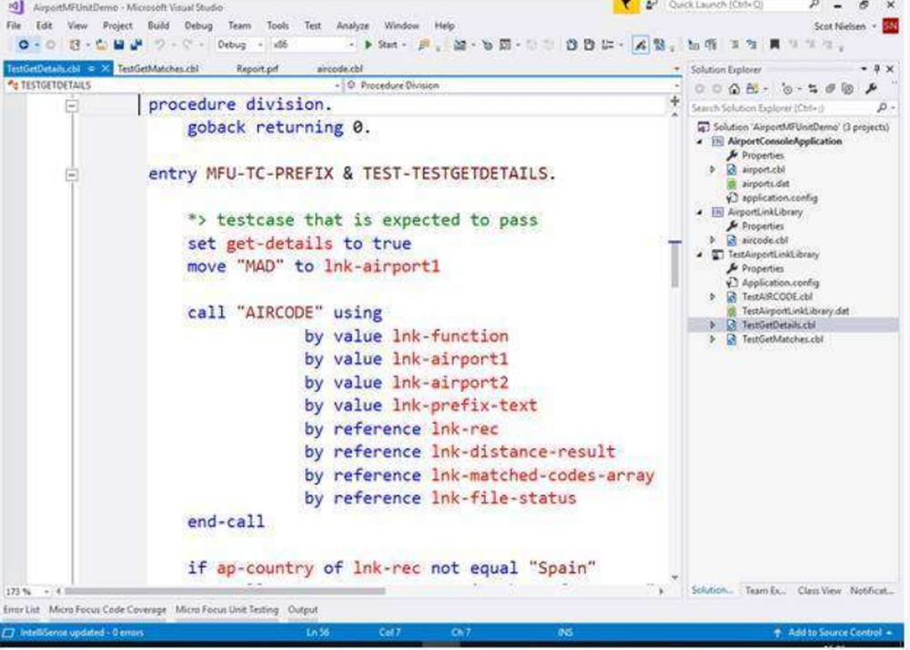The height and width of the screenshot is (650, 910).
Task: Open the feedback notification flag icon
Action: point(626,5)
